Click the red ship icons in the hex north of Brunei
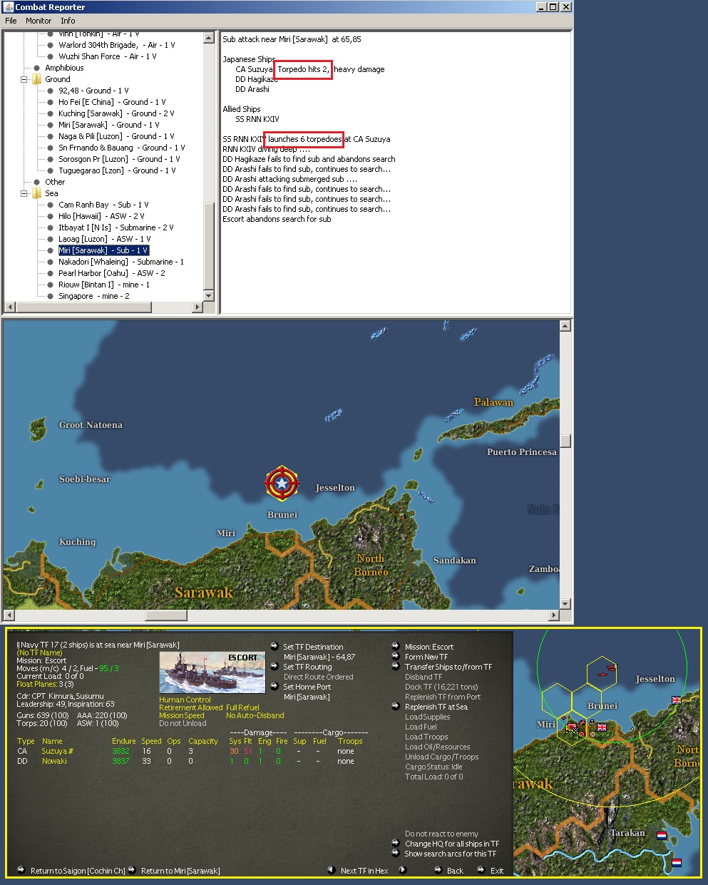The image size is (708, 885). tap(607, 670)
